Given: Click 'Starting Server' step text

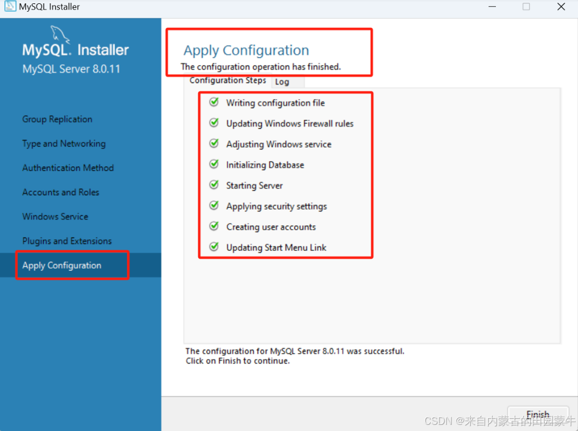Looking at the screenshot, I should click(x=254, y=186).
